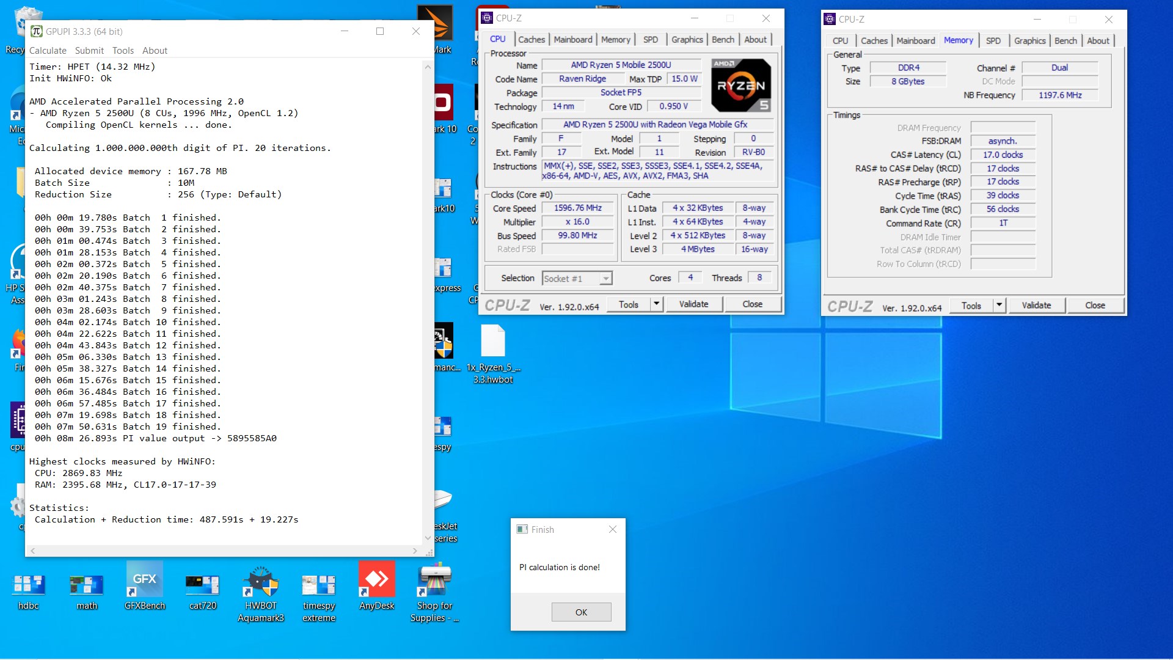The width and height of the screenshot is (1173, 660).
Task: Click the PI value output line 5895585A0
Action: click(x=156, y=438)
